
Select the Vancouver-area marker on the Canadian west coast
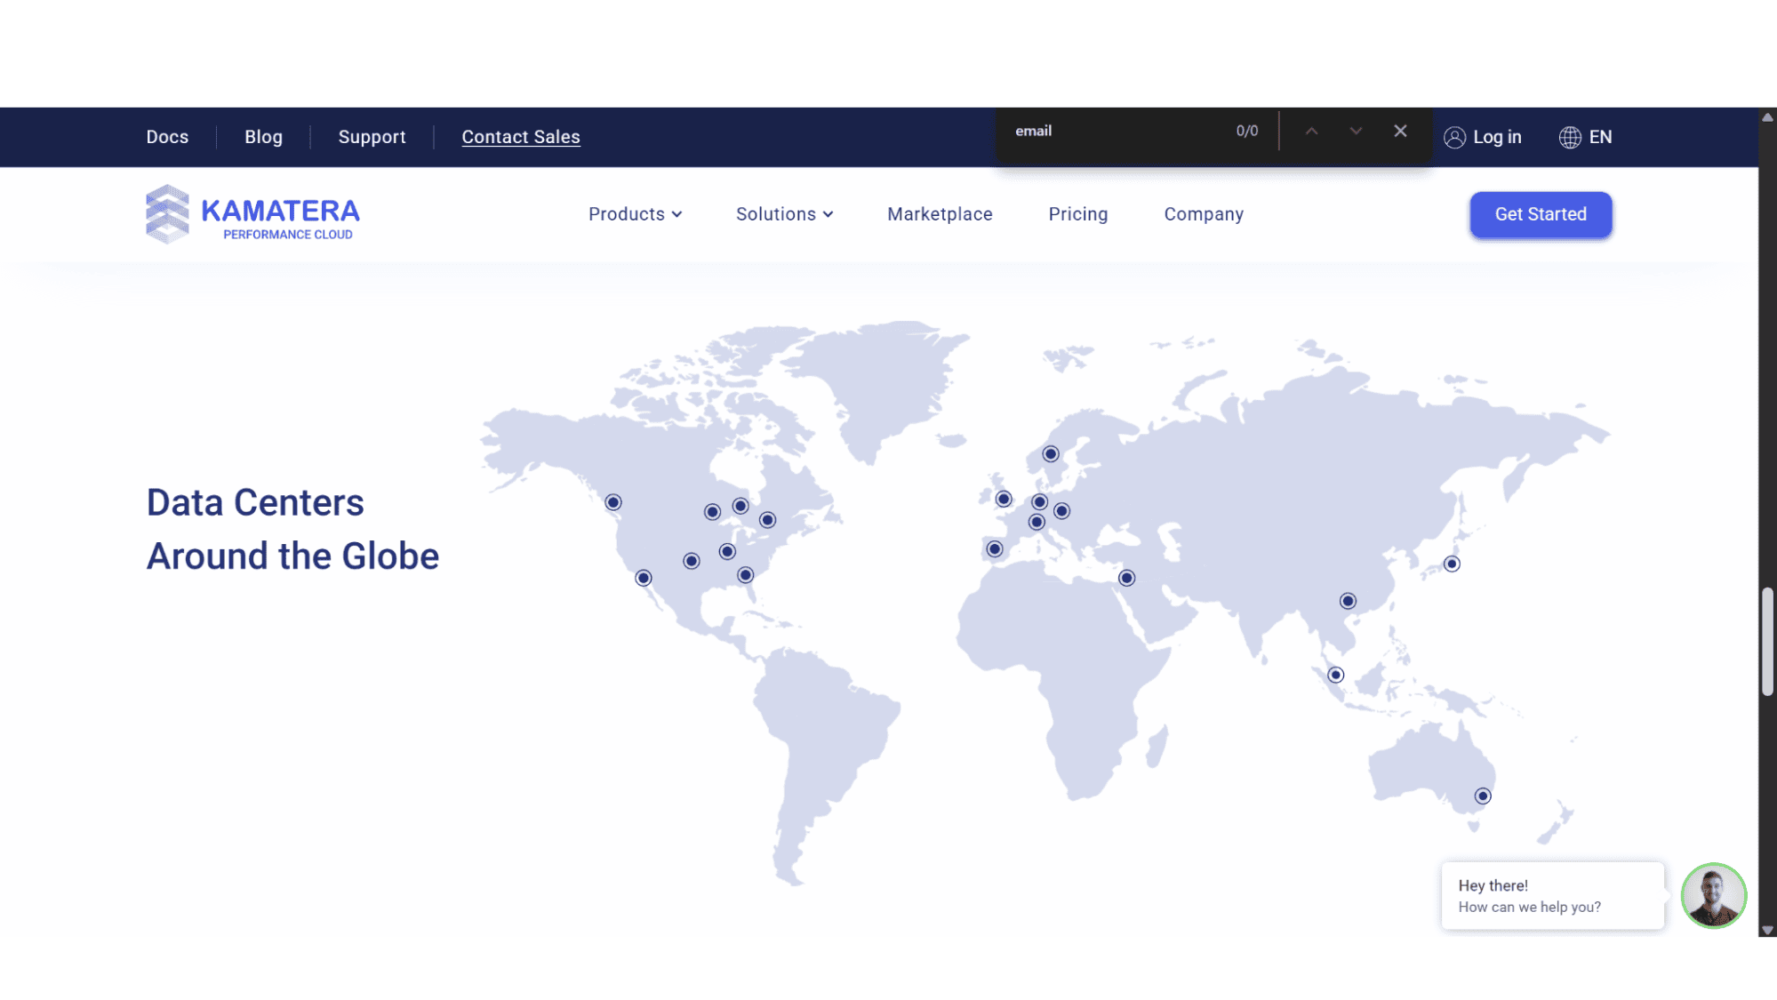(x=613, y=503)
